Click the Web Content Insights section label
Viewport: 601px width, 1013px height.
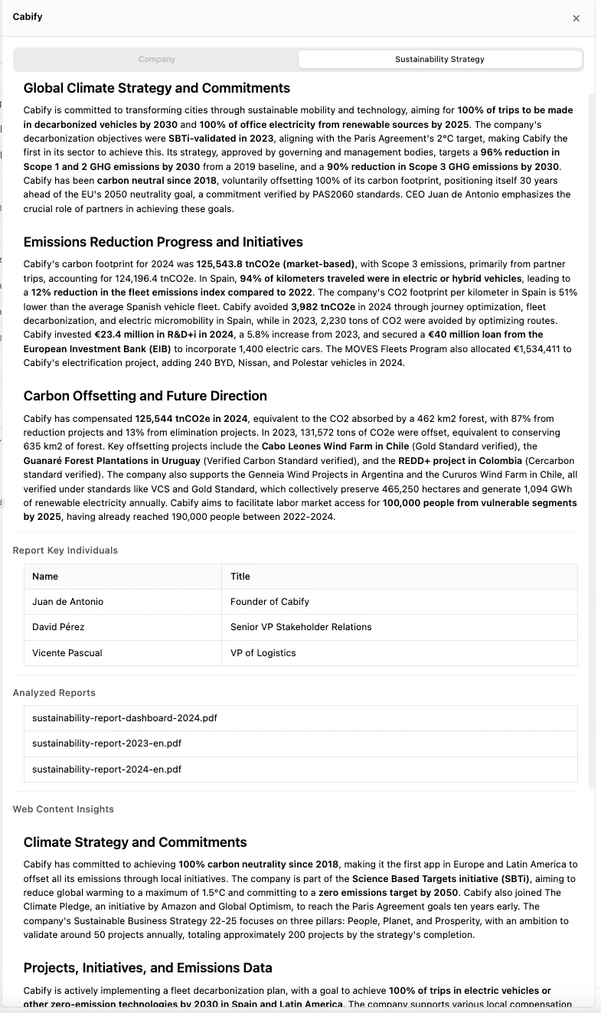click(62, 809)
